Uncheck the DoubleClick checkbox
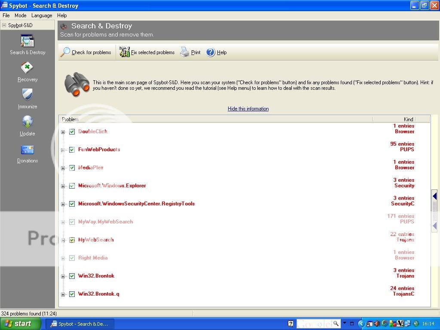Viewport: 440px width, 330px height. 72,131
